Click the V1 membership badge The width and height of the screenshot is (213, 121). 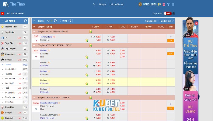tap(140, 4)
